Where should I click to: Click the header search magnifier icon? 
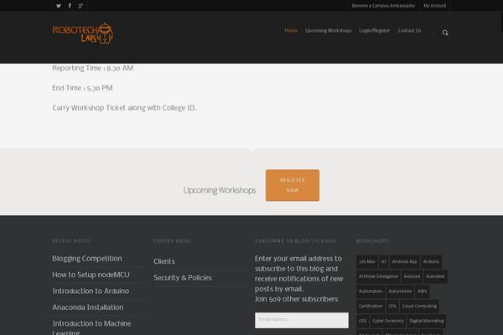coord(445,33)
